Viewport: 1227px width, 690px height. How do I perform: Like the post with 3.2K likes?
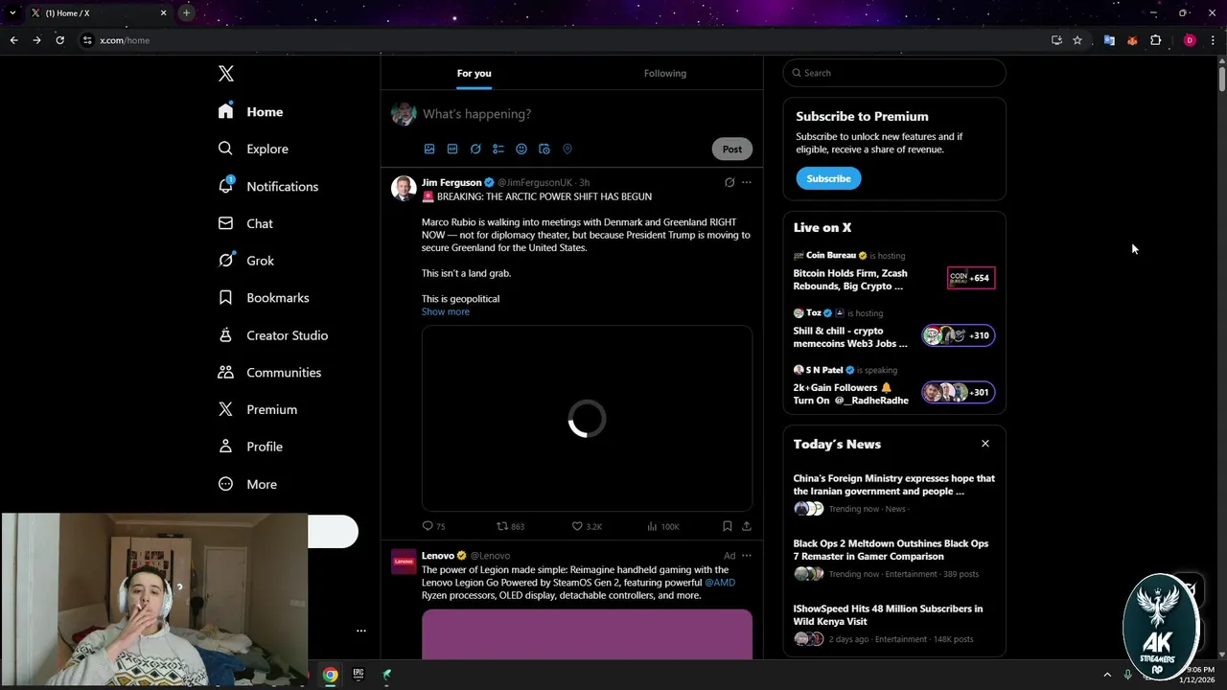point(587,526)
